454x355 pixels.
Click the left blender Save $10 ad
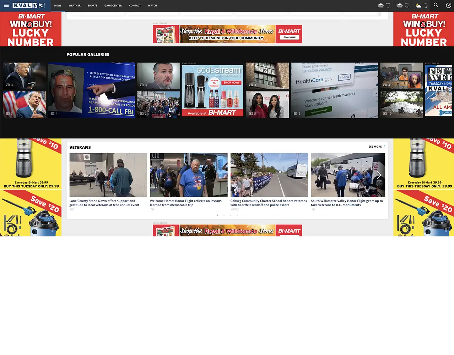click(31, 164)
